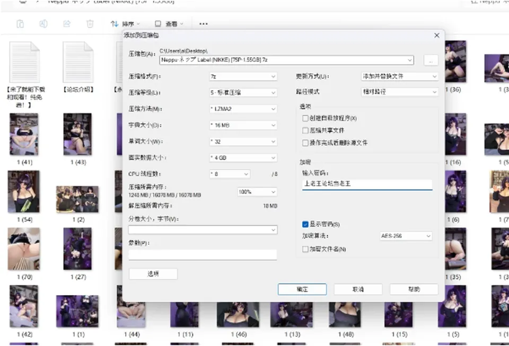Open the 压缩方法 LZMA2 dropdown
This screenshot has height=346, width=509.
243,109
